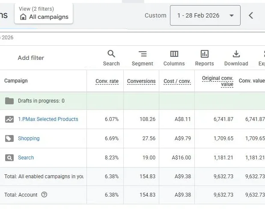The image size is (265, 209).
Task: Go to previous date range arrow
Action: point(251,15)
